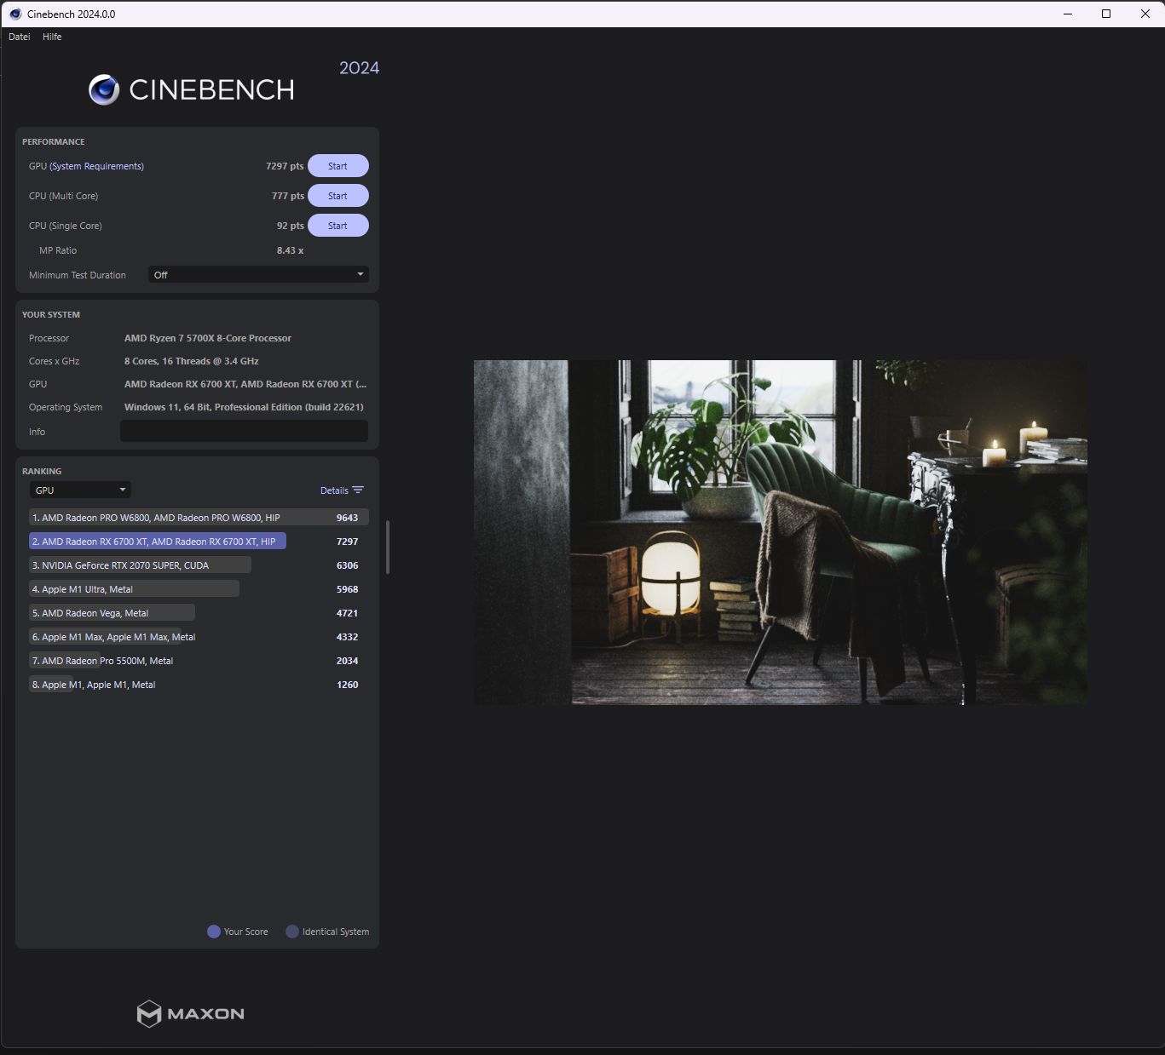Select AMD Radeon Vega ranking row
Image resolution: width=1165 pixels, height=1055 pixels.
click(199, 613)
